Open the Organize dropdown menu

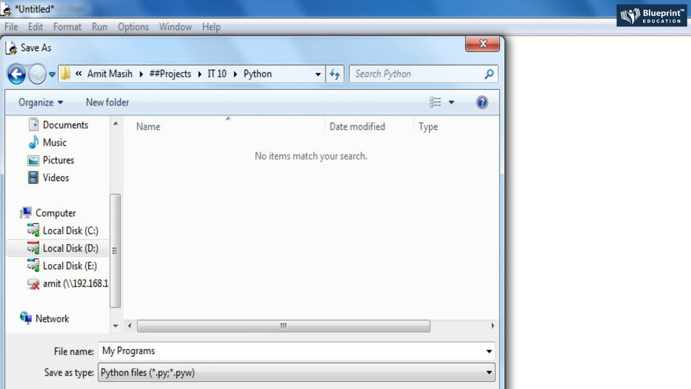pyautogui.click(x=40, y=102)
